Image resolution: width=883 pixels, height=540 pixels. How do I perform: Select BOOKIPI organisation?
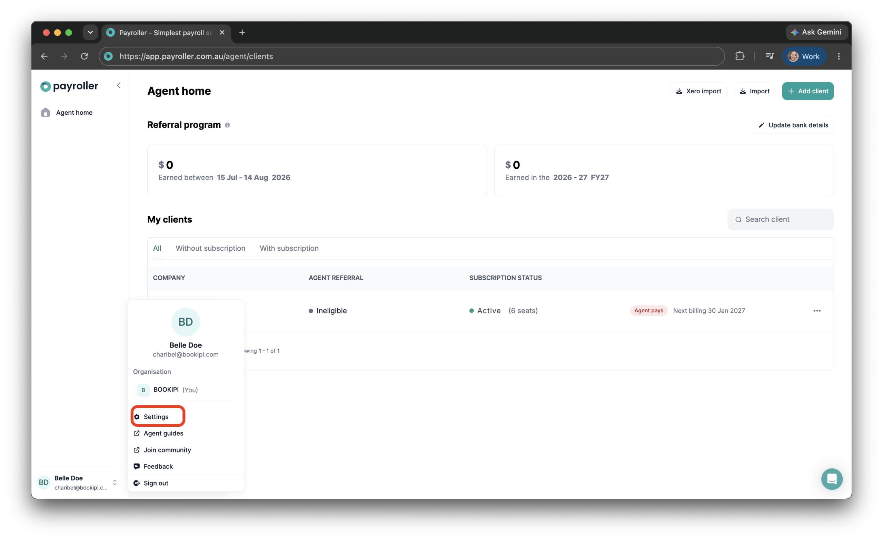[x=185, y=390]
